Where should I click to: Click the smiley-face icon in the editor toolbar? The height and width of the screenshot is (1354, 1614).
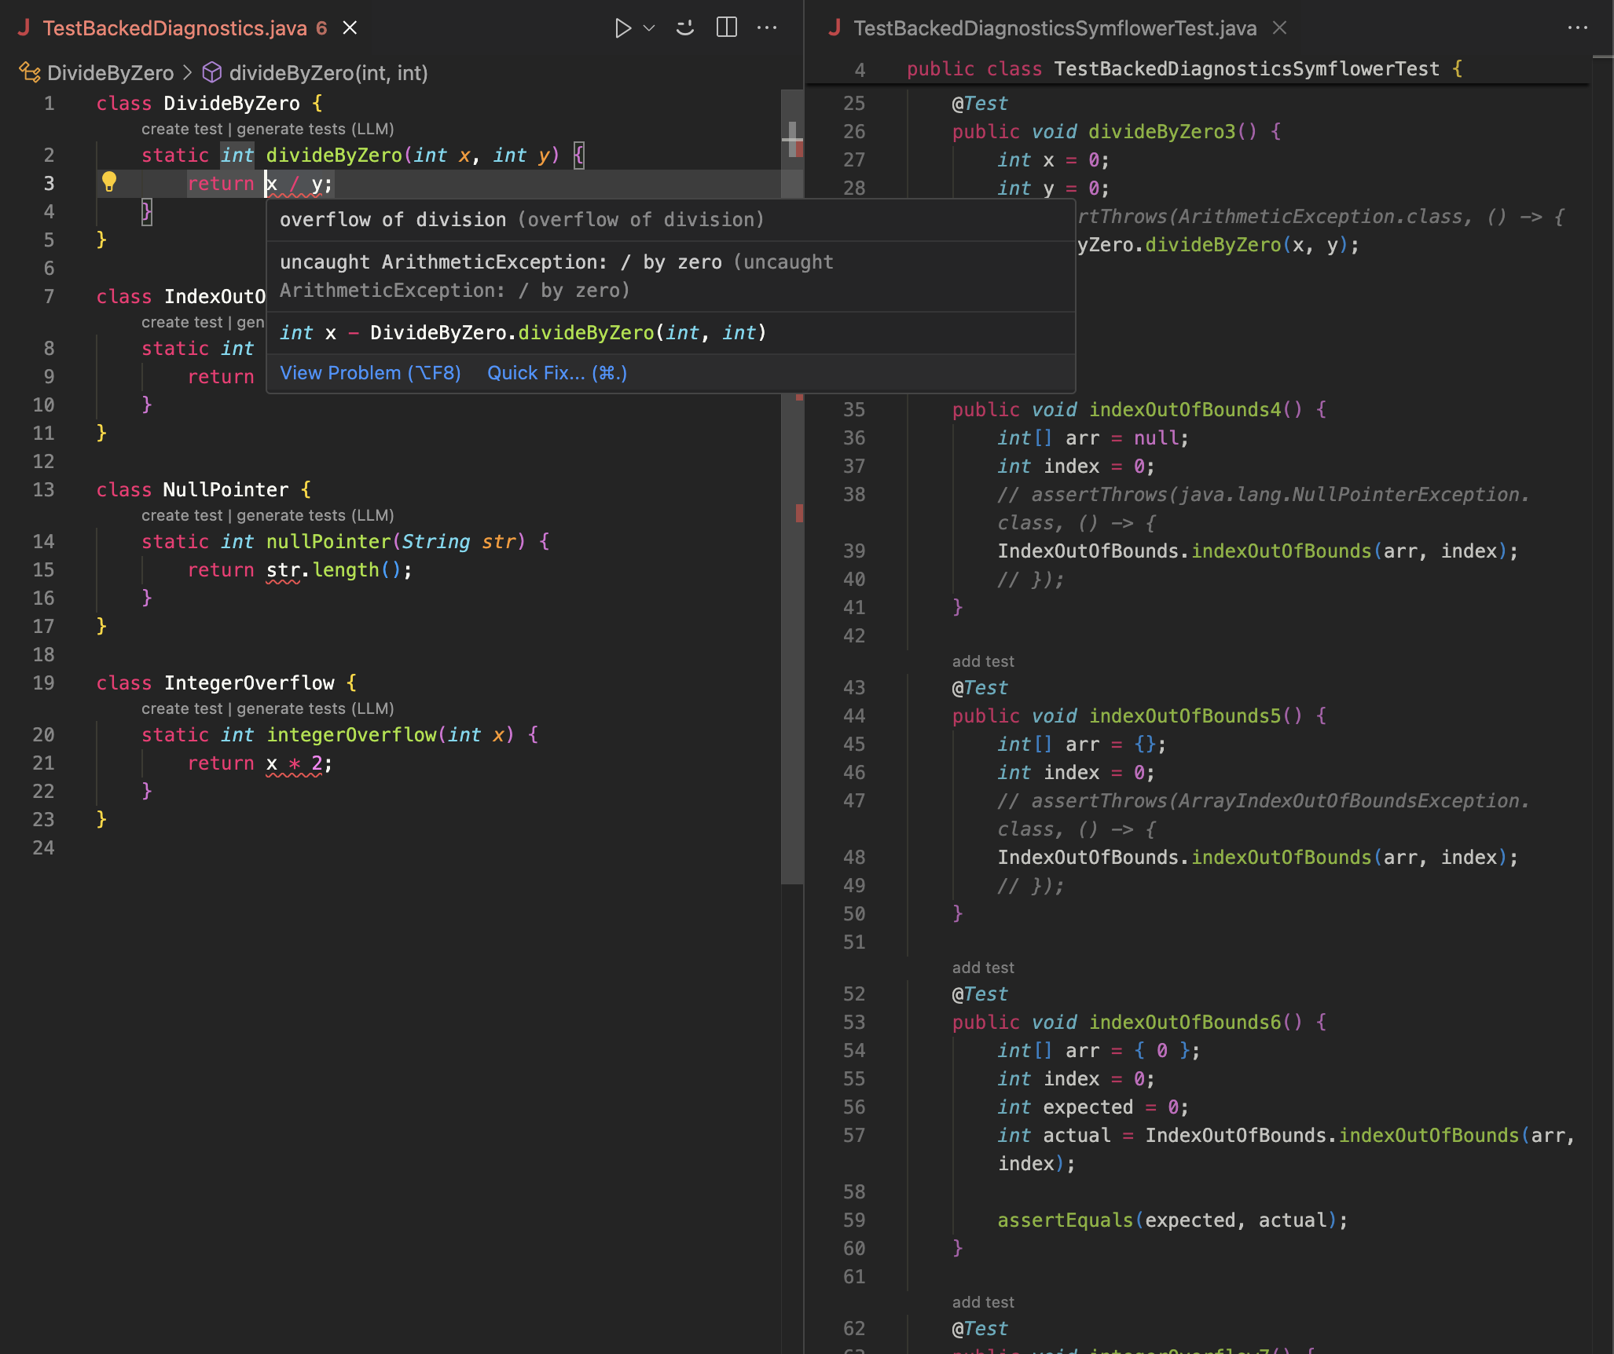[x=685, y=28]
